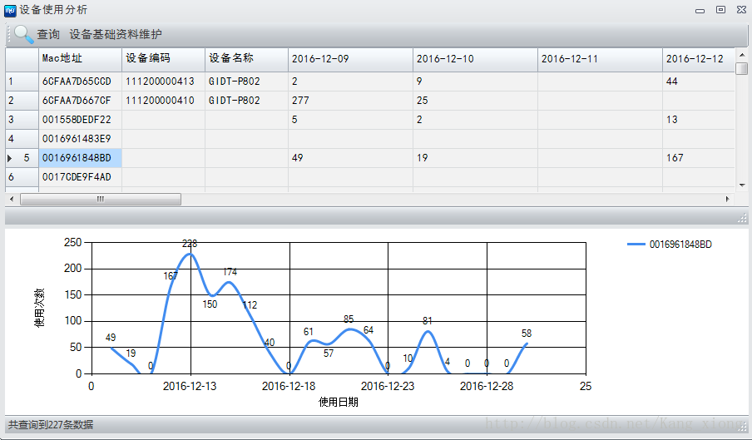Click device code cell 111200000413
Screen dimensions: 752x440
163,82
